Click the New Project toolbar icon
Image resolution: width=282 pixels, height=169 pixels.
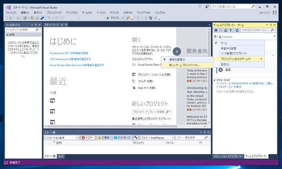click(x=25, y=18)
